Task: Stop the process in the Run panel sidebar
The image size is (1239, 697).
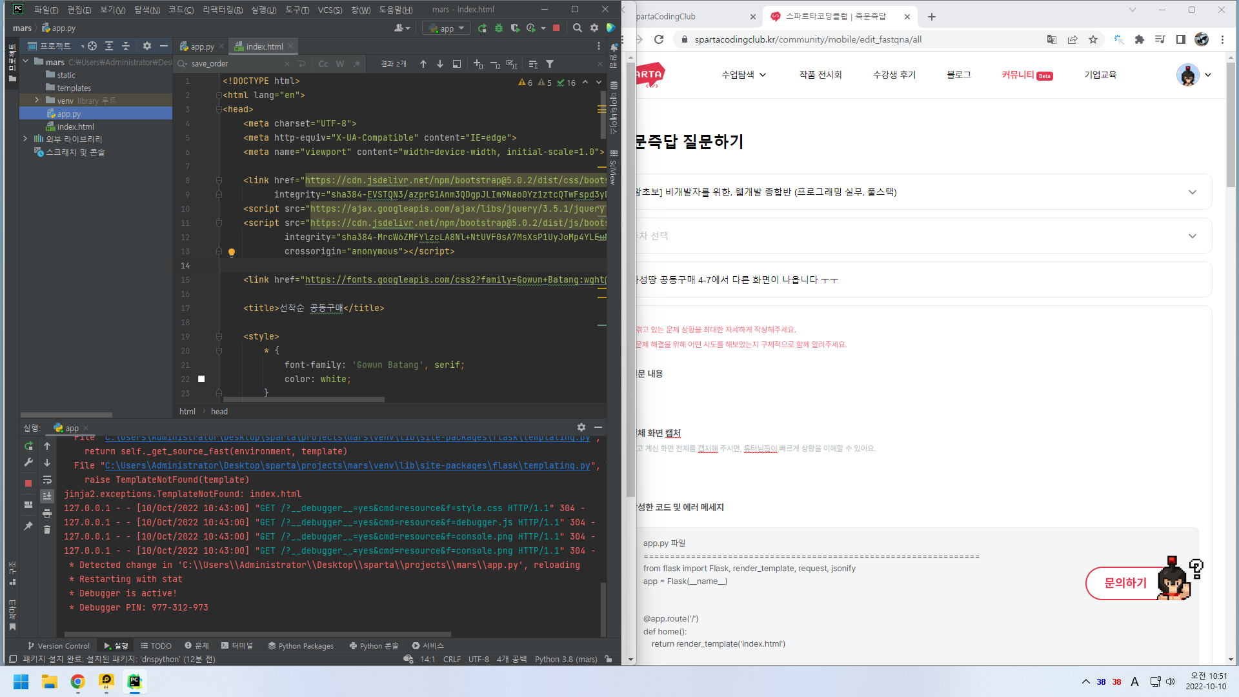Action: pyautogui.click(x=28, y=483)
